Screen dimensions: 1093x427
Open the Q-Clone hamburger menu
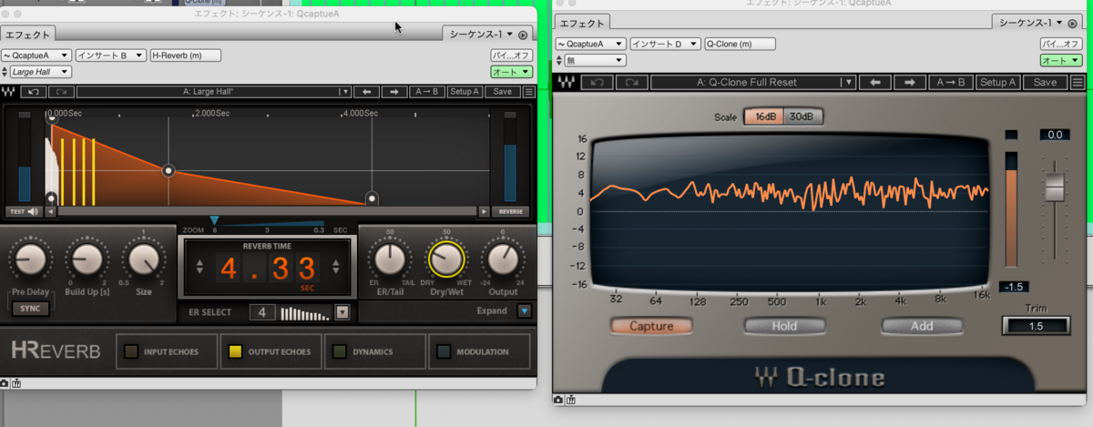[x=1078, y=82]
